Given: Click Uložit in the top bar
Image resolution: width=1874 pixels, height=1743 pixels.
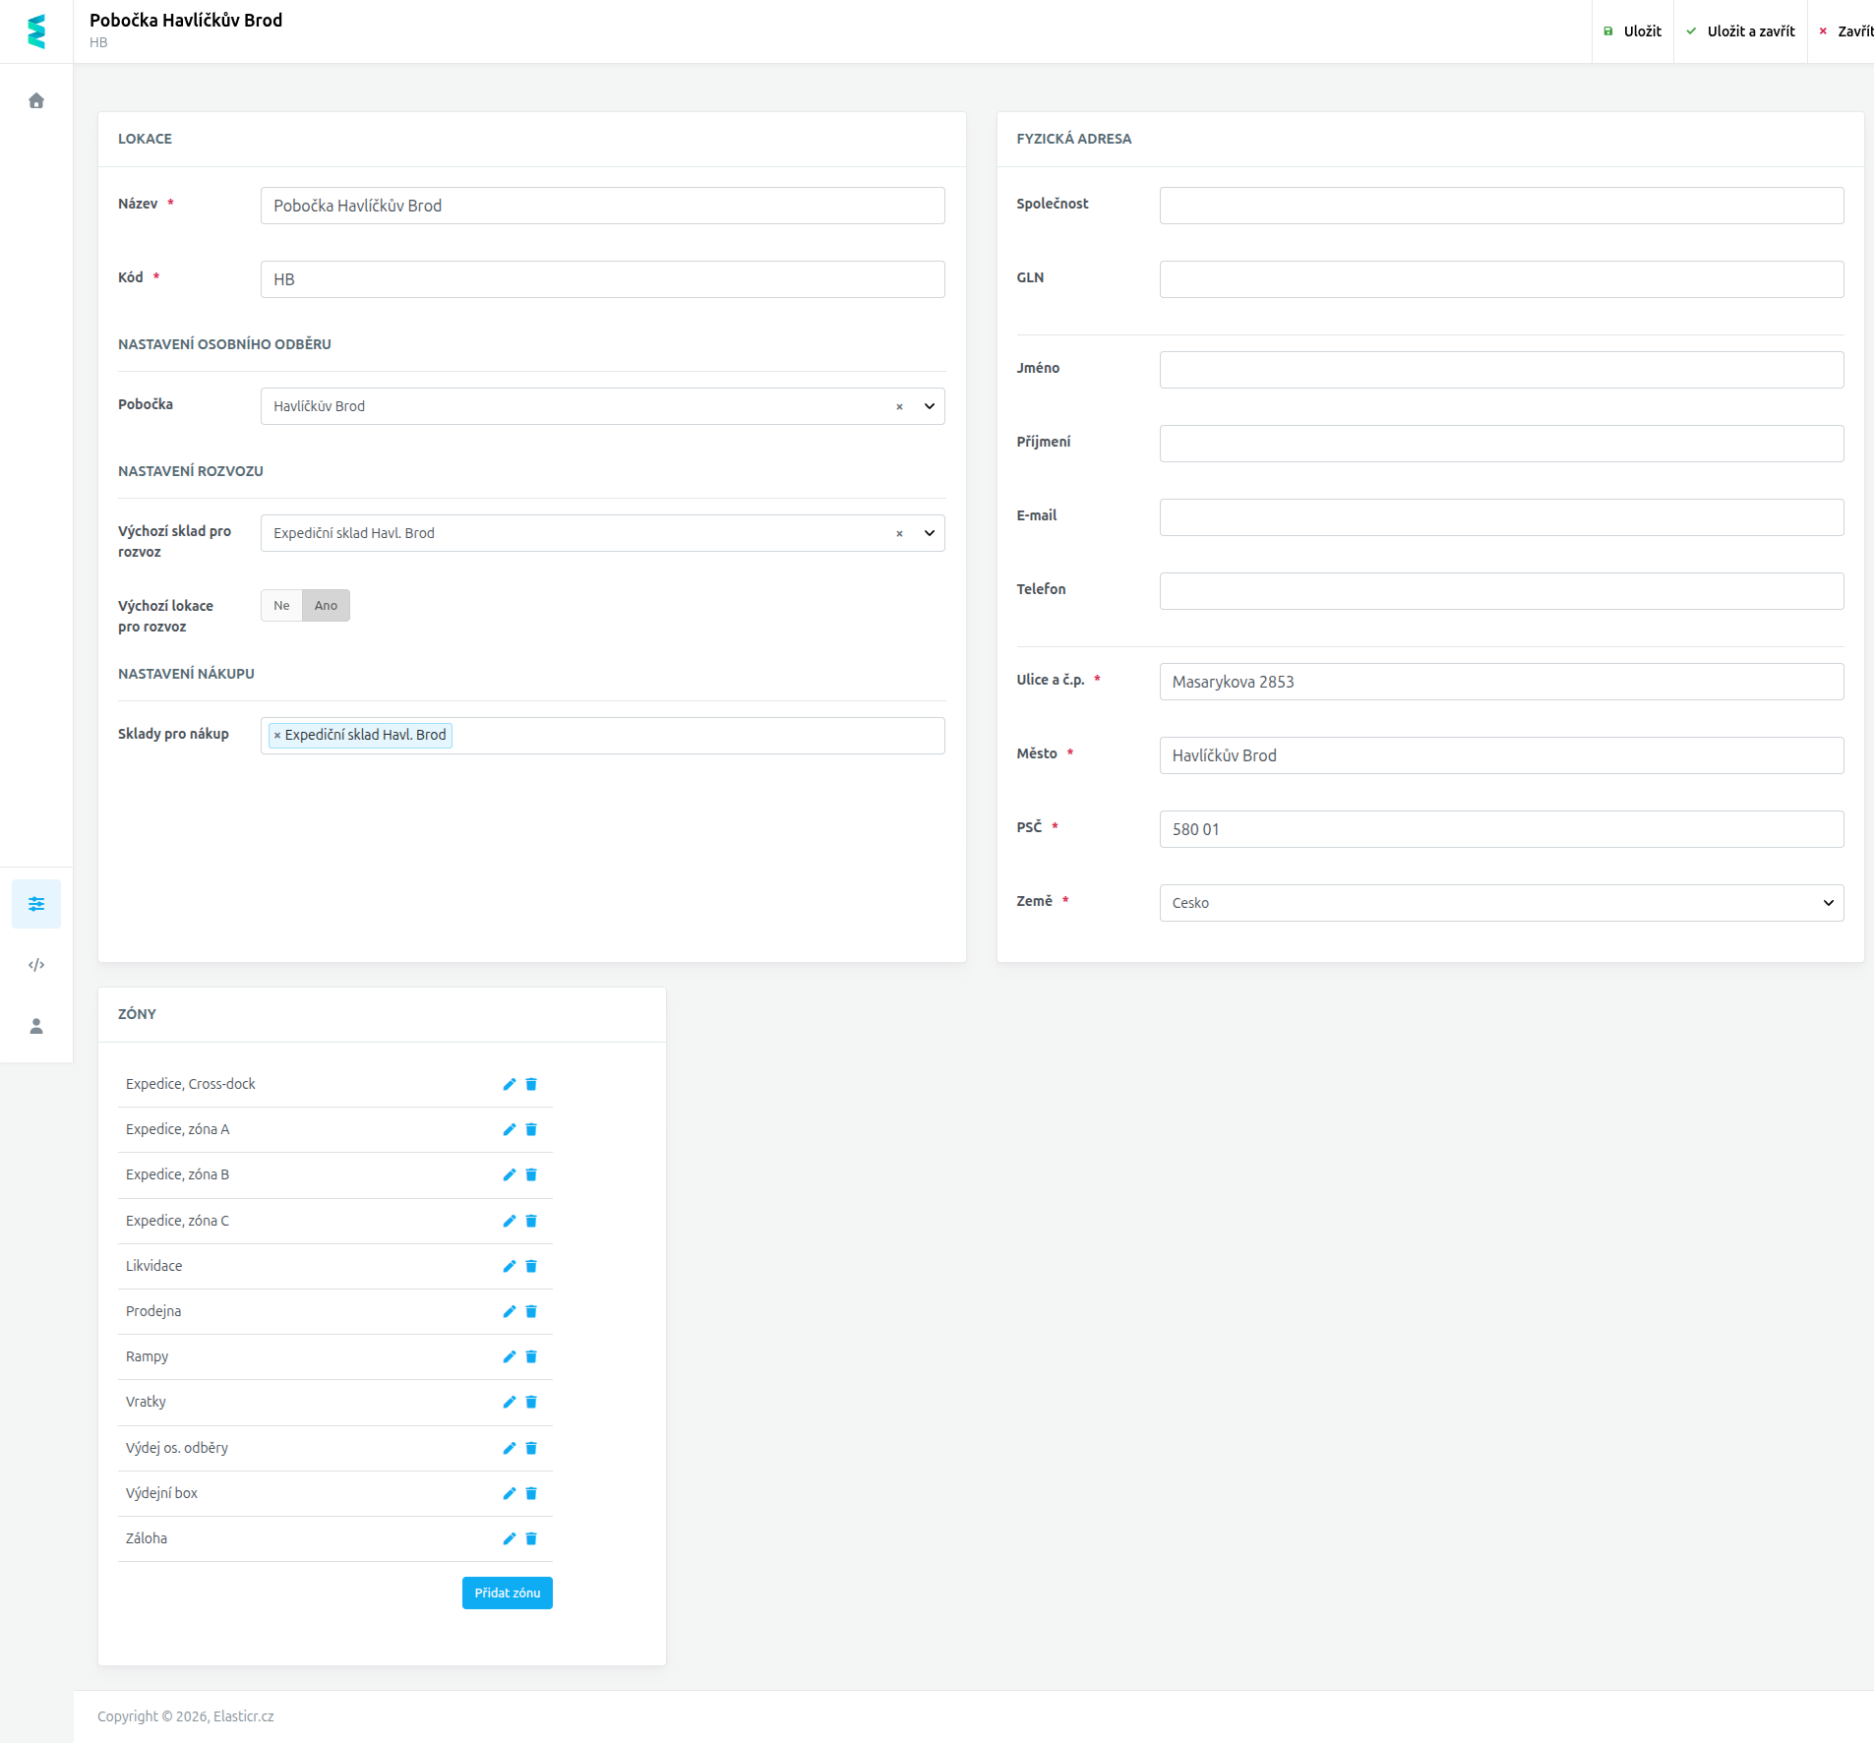Looking at the screenshot, I should pos(1633,31).
